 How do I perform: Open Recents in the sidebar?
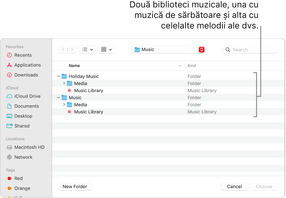point(19,55)
